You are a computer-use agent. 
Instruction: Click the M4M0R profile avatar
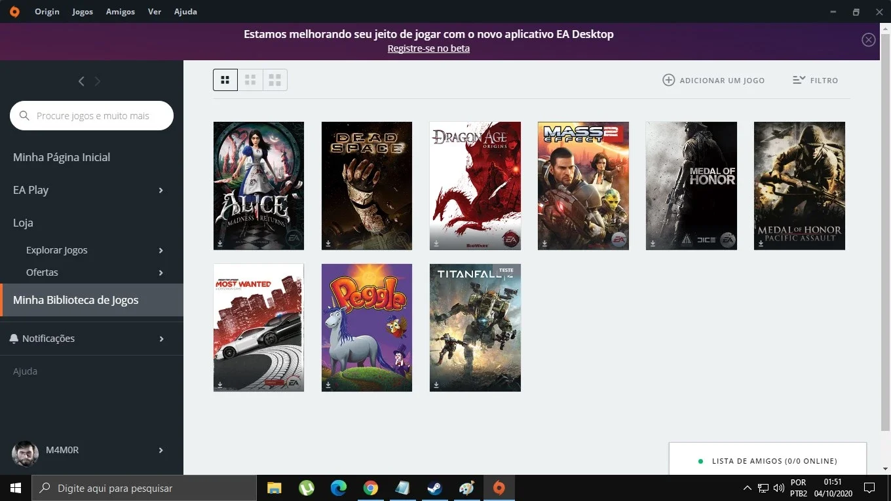(x=25, y=453)
